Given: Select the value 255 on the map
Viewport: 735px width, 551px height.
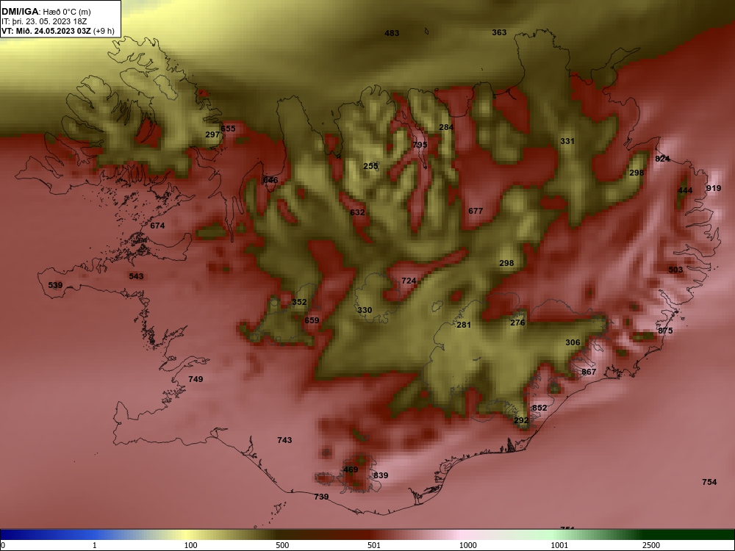Looking at the screenshot, I should [370, 166].
